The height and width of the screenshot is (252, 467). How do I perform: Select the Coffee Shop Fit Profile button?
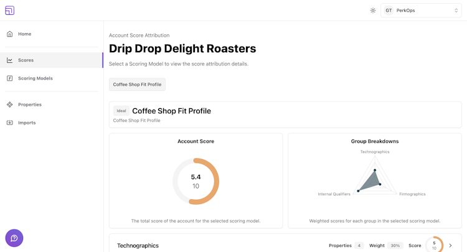137,85
